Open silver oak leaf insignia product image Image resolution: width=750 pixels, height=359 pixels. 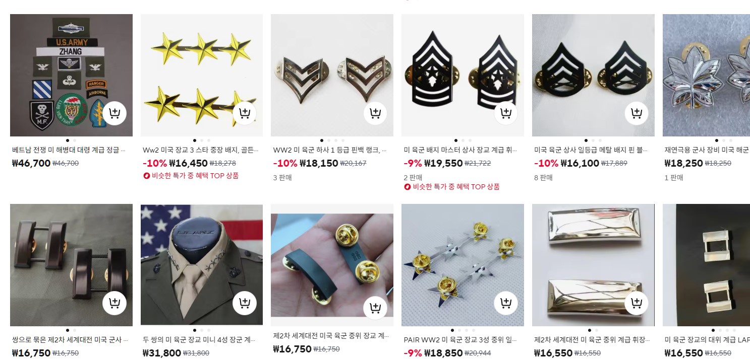[x=706, y=75]
